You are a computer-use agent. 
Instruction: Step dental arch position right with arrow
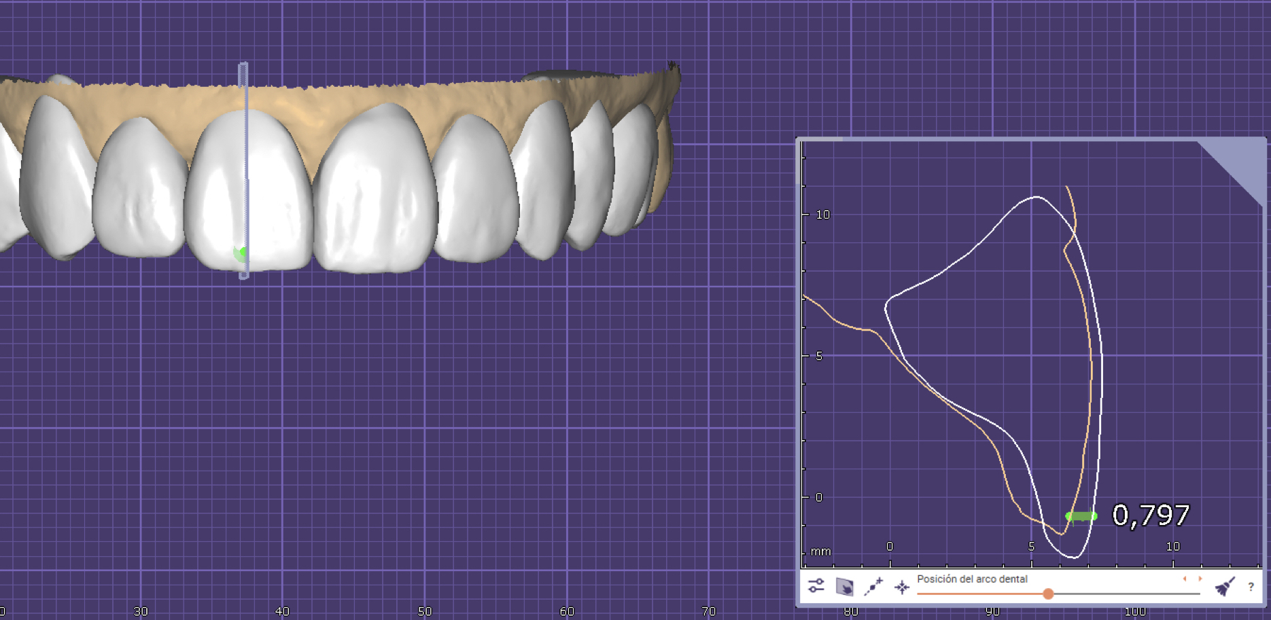pyautogui.click(x=1200, y=579)
